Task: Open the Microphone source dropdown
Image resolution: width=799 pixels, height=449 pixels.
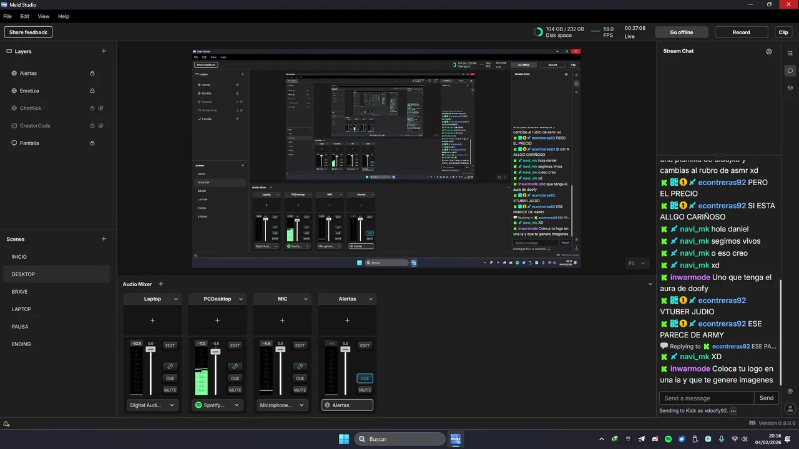Action: [282, 405]
